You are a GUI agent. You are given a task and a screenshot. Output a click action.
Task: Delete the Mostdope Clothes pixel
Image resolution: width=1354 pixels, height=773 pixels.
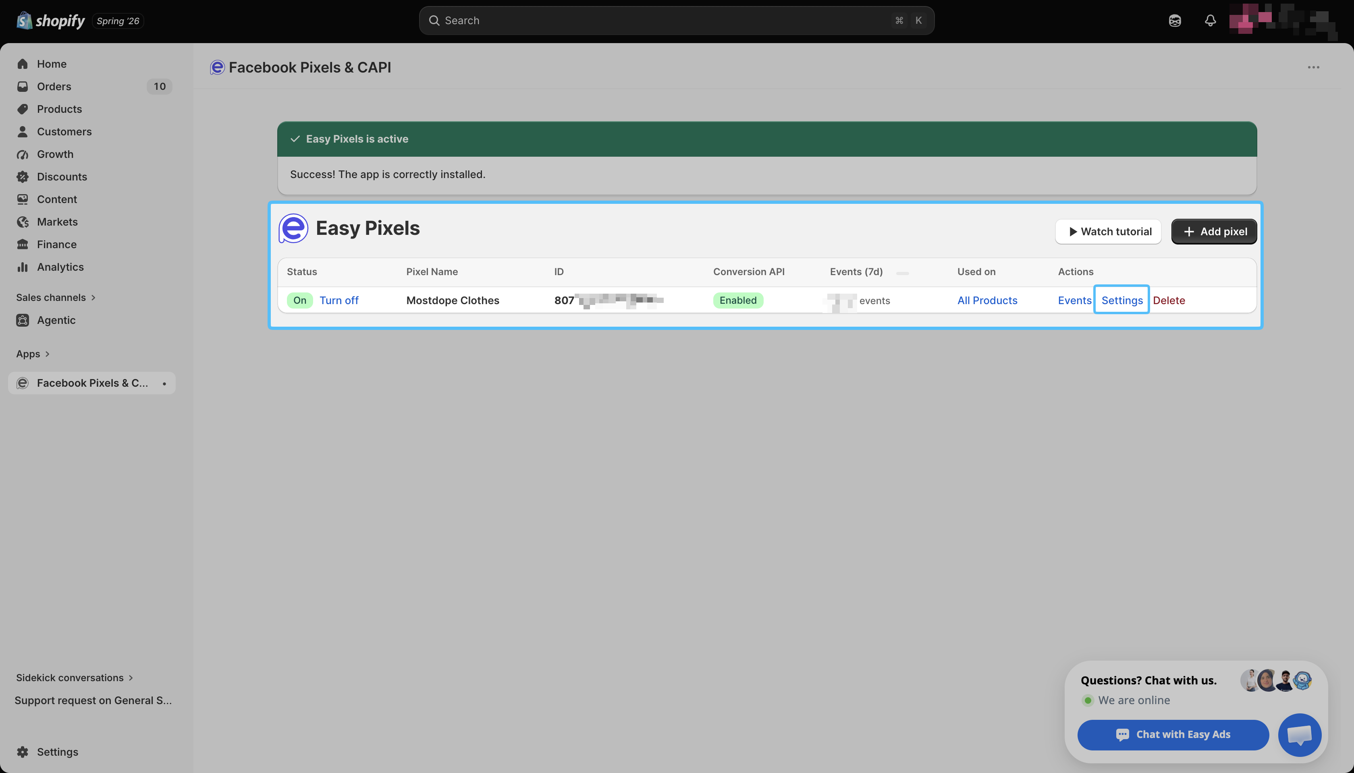coord(1169,300)
